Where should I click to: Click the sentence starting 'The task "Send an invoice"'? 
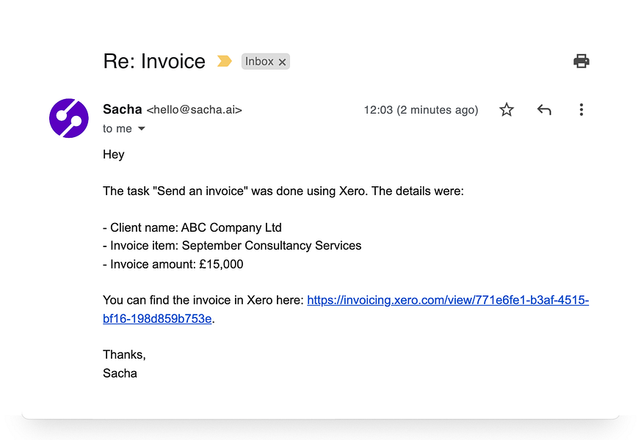(283, 191)
